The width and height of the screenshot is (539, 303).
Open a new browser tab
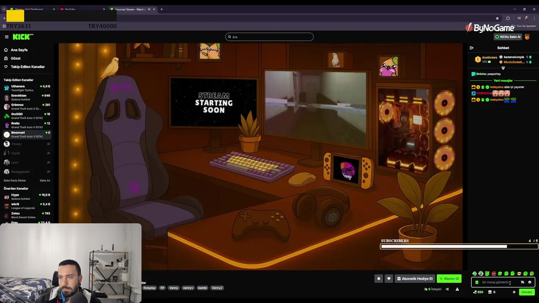pos(161,9)
